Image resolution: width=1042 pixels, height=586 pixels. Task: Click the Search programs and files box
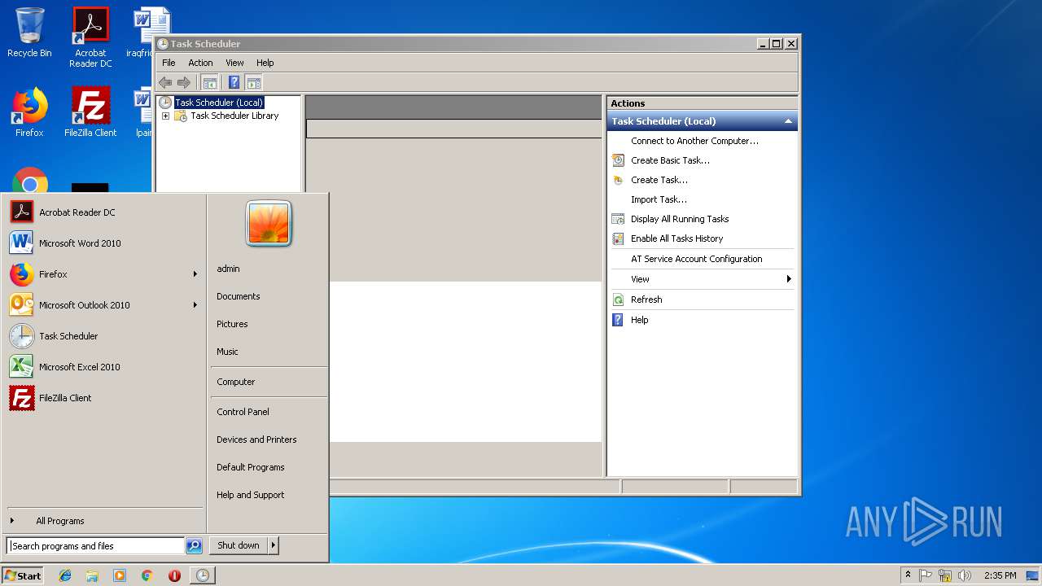coord(95,546)
